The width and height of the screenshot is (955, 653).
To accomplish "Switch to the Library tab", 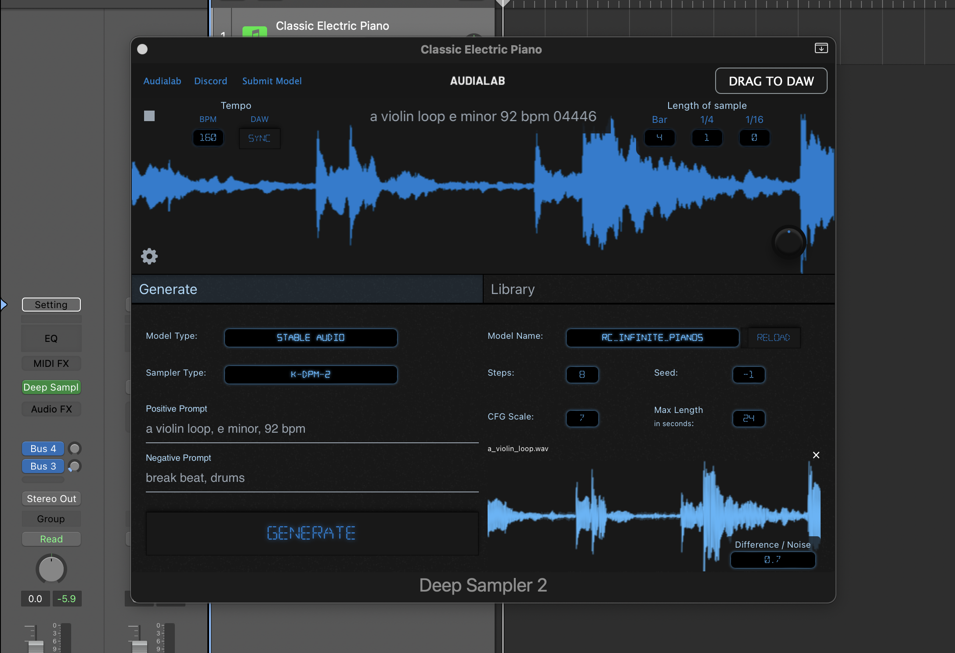I will pyautogui.click(x=512, y=288).
